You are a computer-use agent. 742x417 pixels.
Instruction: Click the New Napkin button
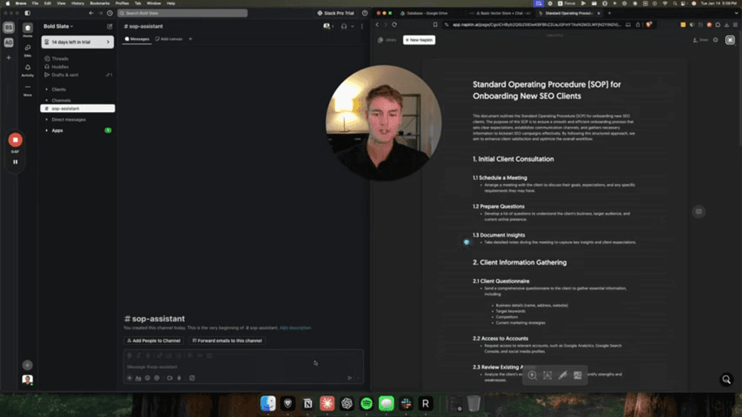(x=419, y=40)
